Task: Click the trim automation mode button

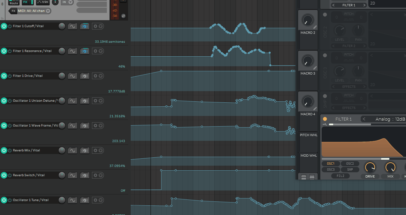Action: [x=43, y=2]
